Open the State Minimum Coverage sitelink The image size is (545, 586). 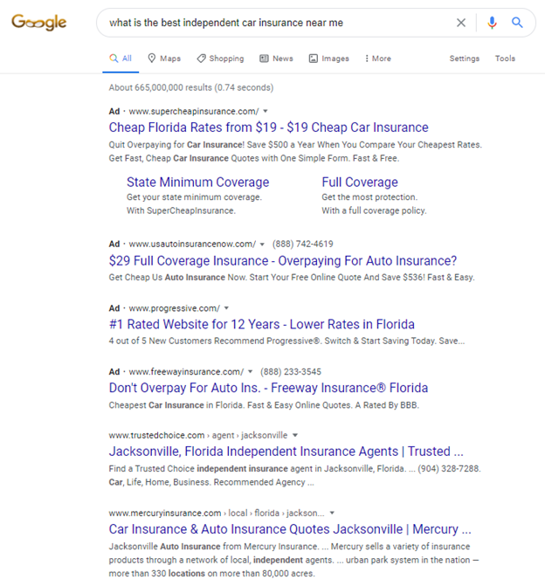tap(197, 183)
